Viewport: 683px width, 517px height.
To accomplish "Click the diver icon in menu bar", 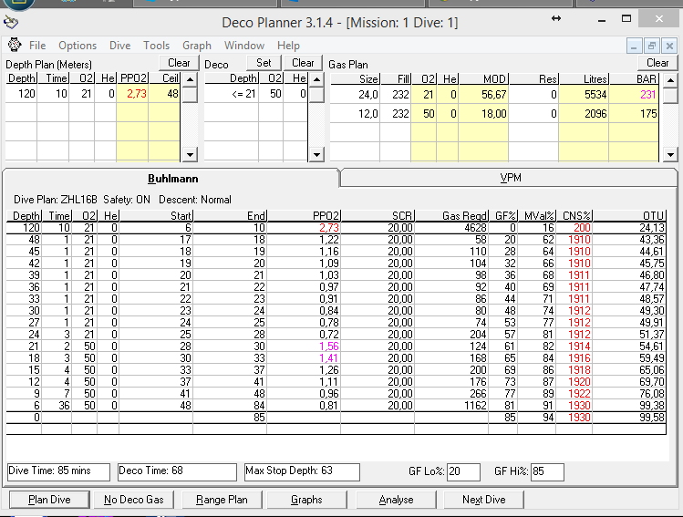I will click(x=15, y=45).
